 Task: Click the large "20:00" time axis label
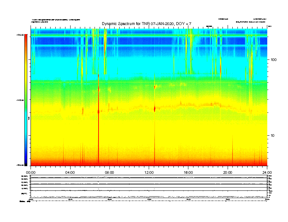tap(228, 173)
